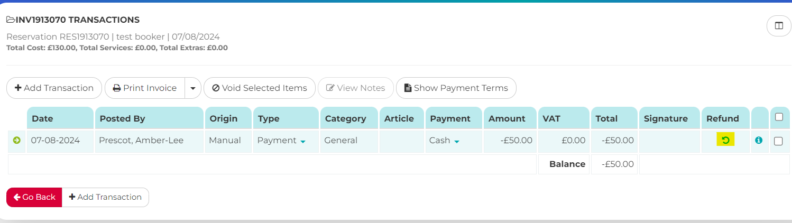Viewport: 792px width, 223px height.
Task: Open the Payment type dropdown in the row
Action: click(303, 142)
